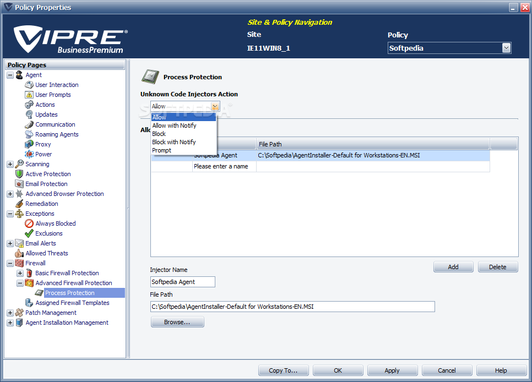Click the Copy To... button
Screen dimensions: 532x382
283,370
